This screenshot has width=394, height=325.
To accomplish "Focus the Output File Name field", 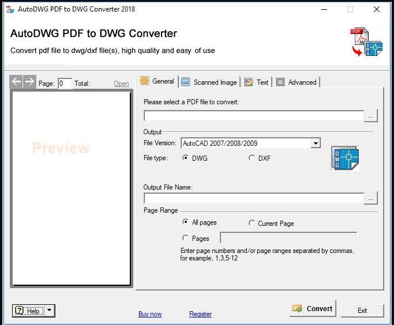I will click(x=254, y=198).
